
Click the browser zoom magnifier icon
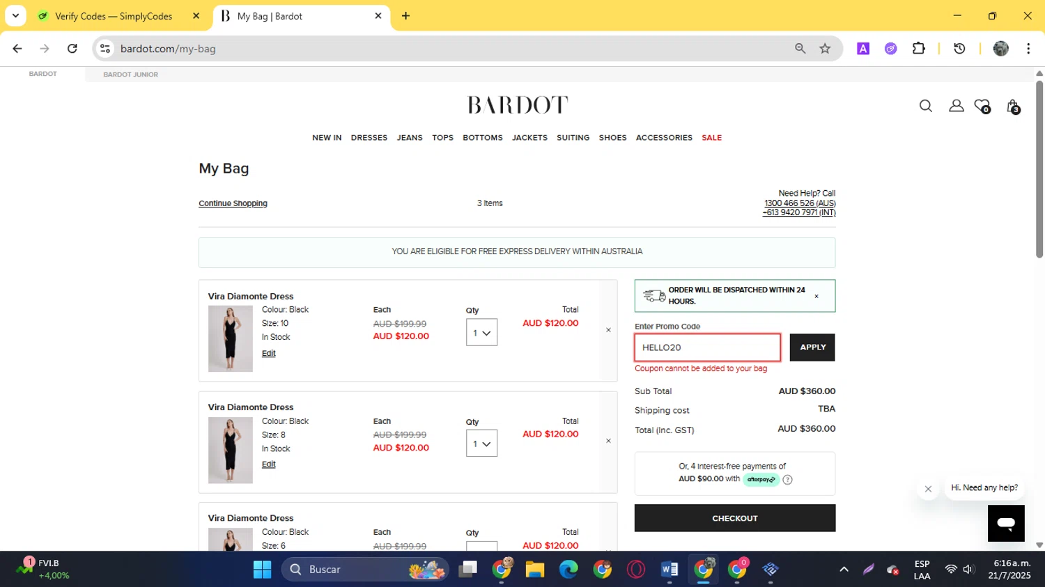click(x=800, y=48)
